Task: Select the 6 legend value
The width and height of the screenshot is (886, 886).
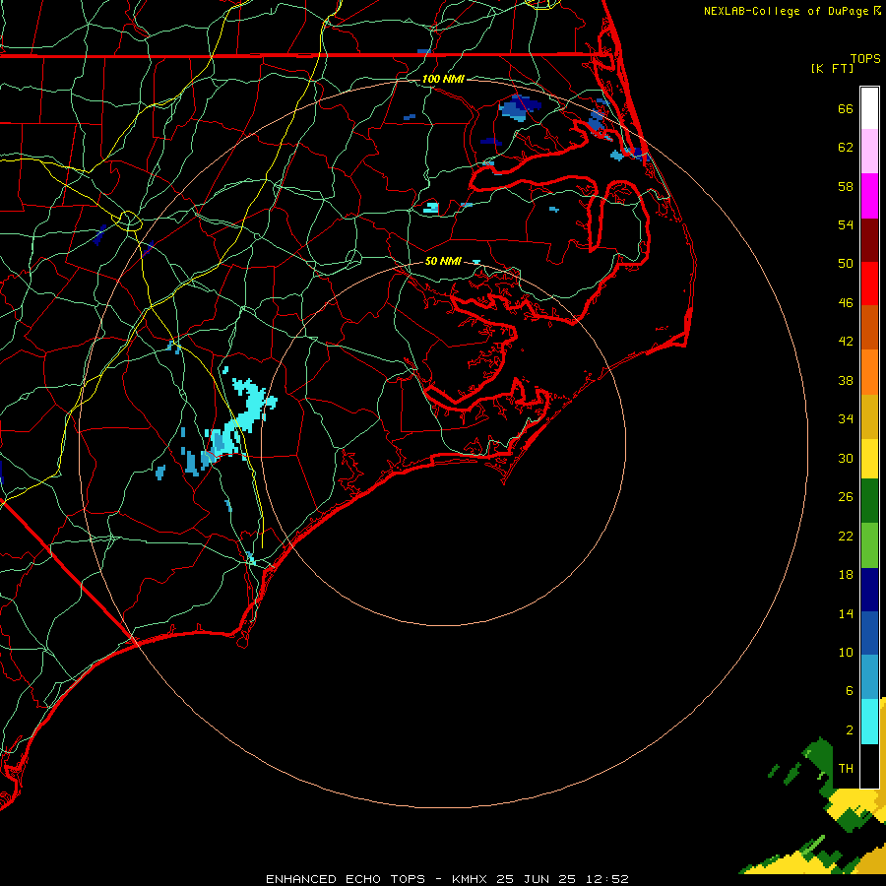Action: click(850, 690)
